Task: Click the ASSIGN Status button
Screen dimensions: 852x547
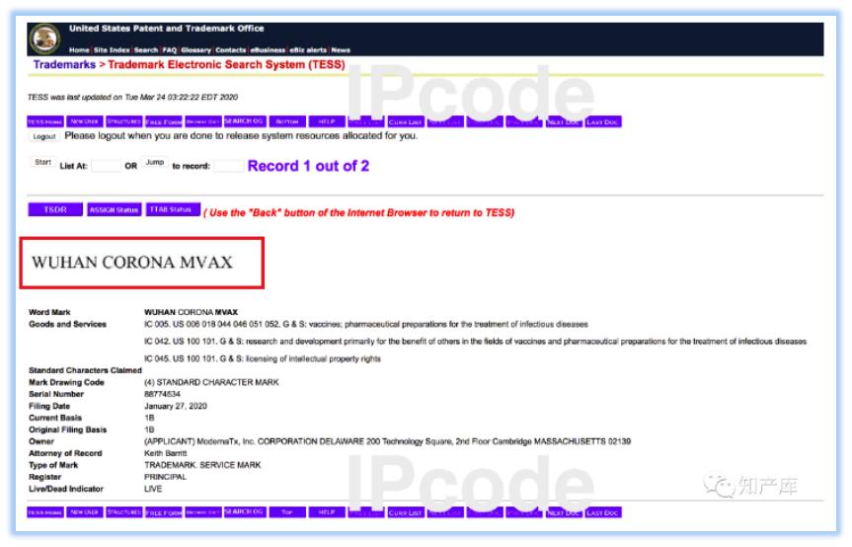Action: 115,210
